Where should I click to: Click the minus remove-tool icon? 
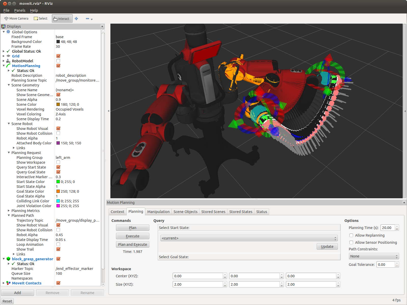[x=88, y=19]
